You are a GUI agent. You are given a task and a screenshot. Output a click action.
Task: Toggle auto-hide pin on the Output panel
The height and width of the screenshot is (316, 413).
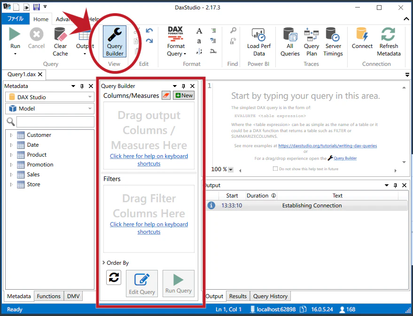tap(395, 185)
